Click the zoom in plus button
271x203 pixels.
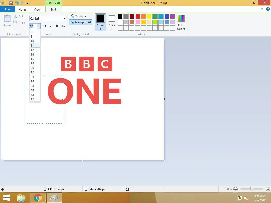[x=268, y=189]
